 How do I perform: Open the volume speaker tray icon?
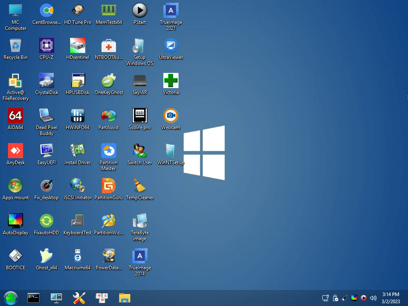[373, 298]
